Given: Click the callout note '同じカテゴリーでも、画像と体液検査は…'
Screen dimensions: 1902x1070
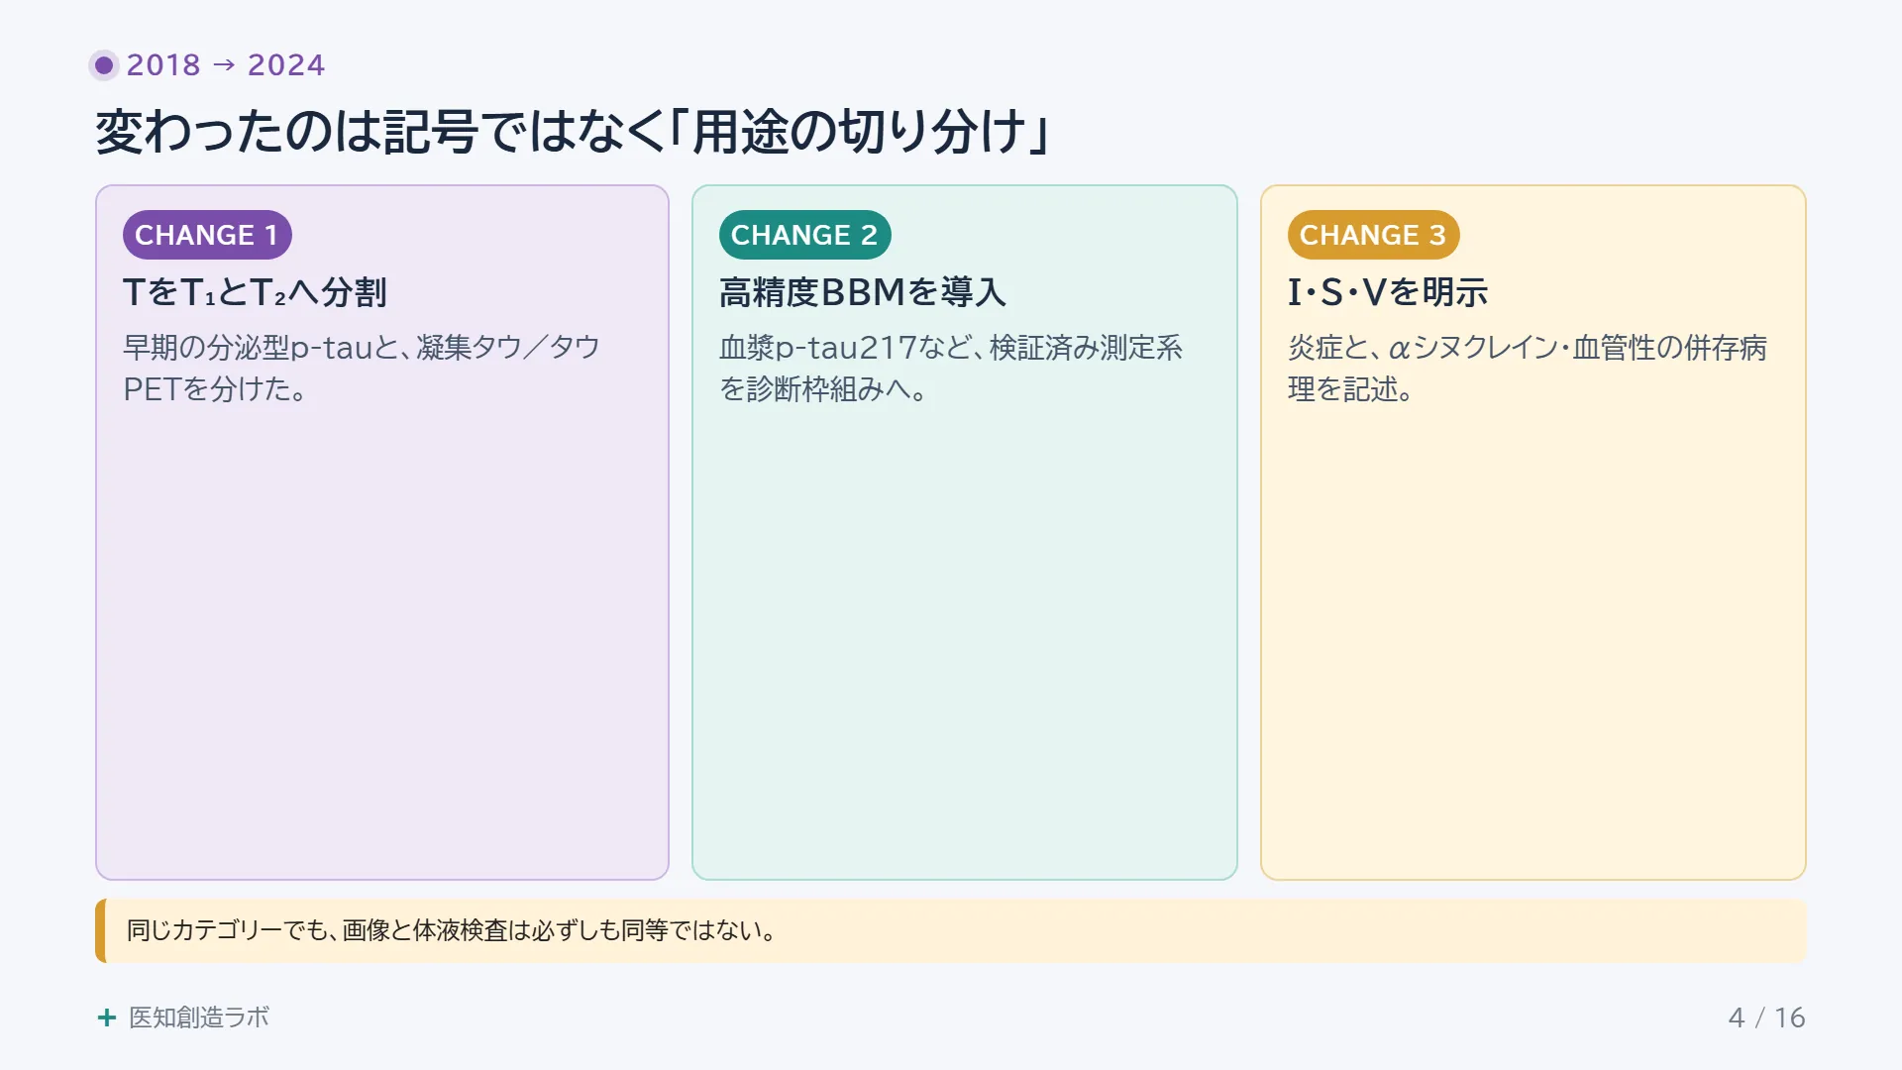Looking at the screenshot, I should click(951, 930).
